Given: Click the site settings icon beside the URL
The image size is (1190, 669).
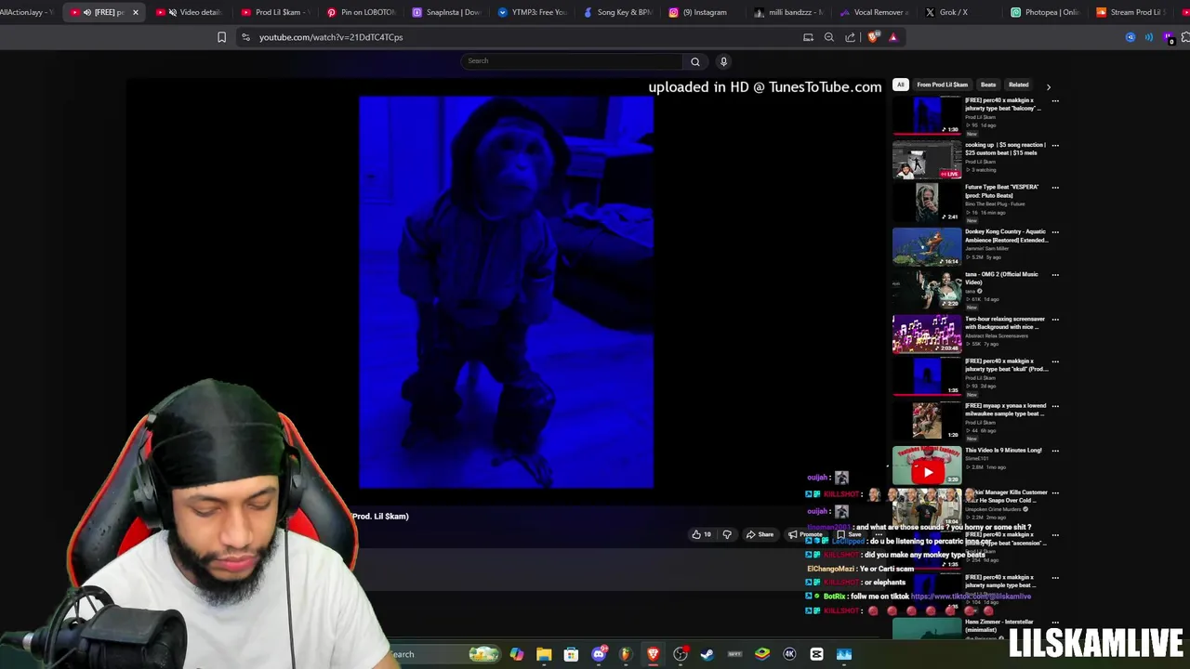Looking at the screenshot, I should [x=245, y=37].
